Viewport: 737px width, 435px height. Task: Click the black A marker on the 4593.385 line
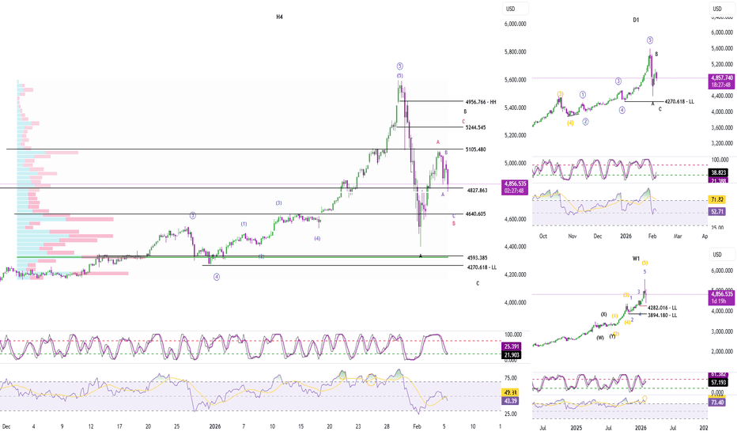[421, 255]
